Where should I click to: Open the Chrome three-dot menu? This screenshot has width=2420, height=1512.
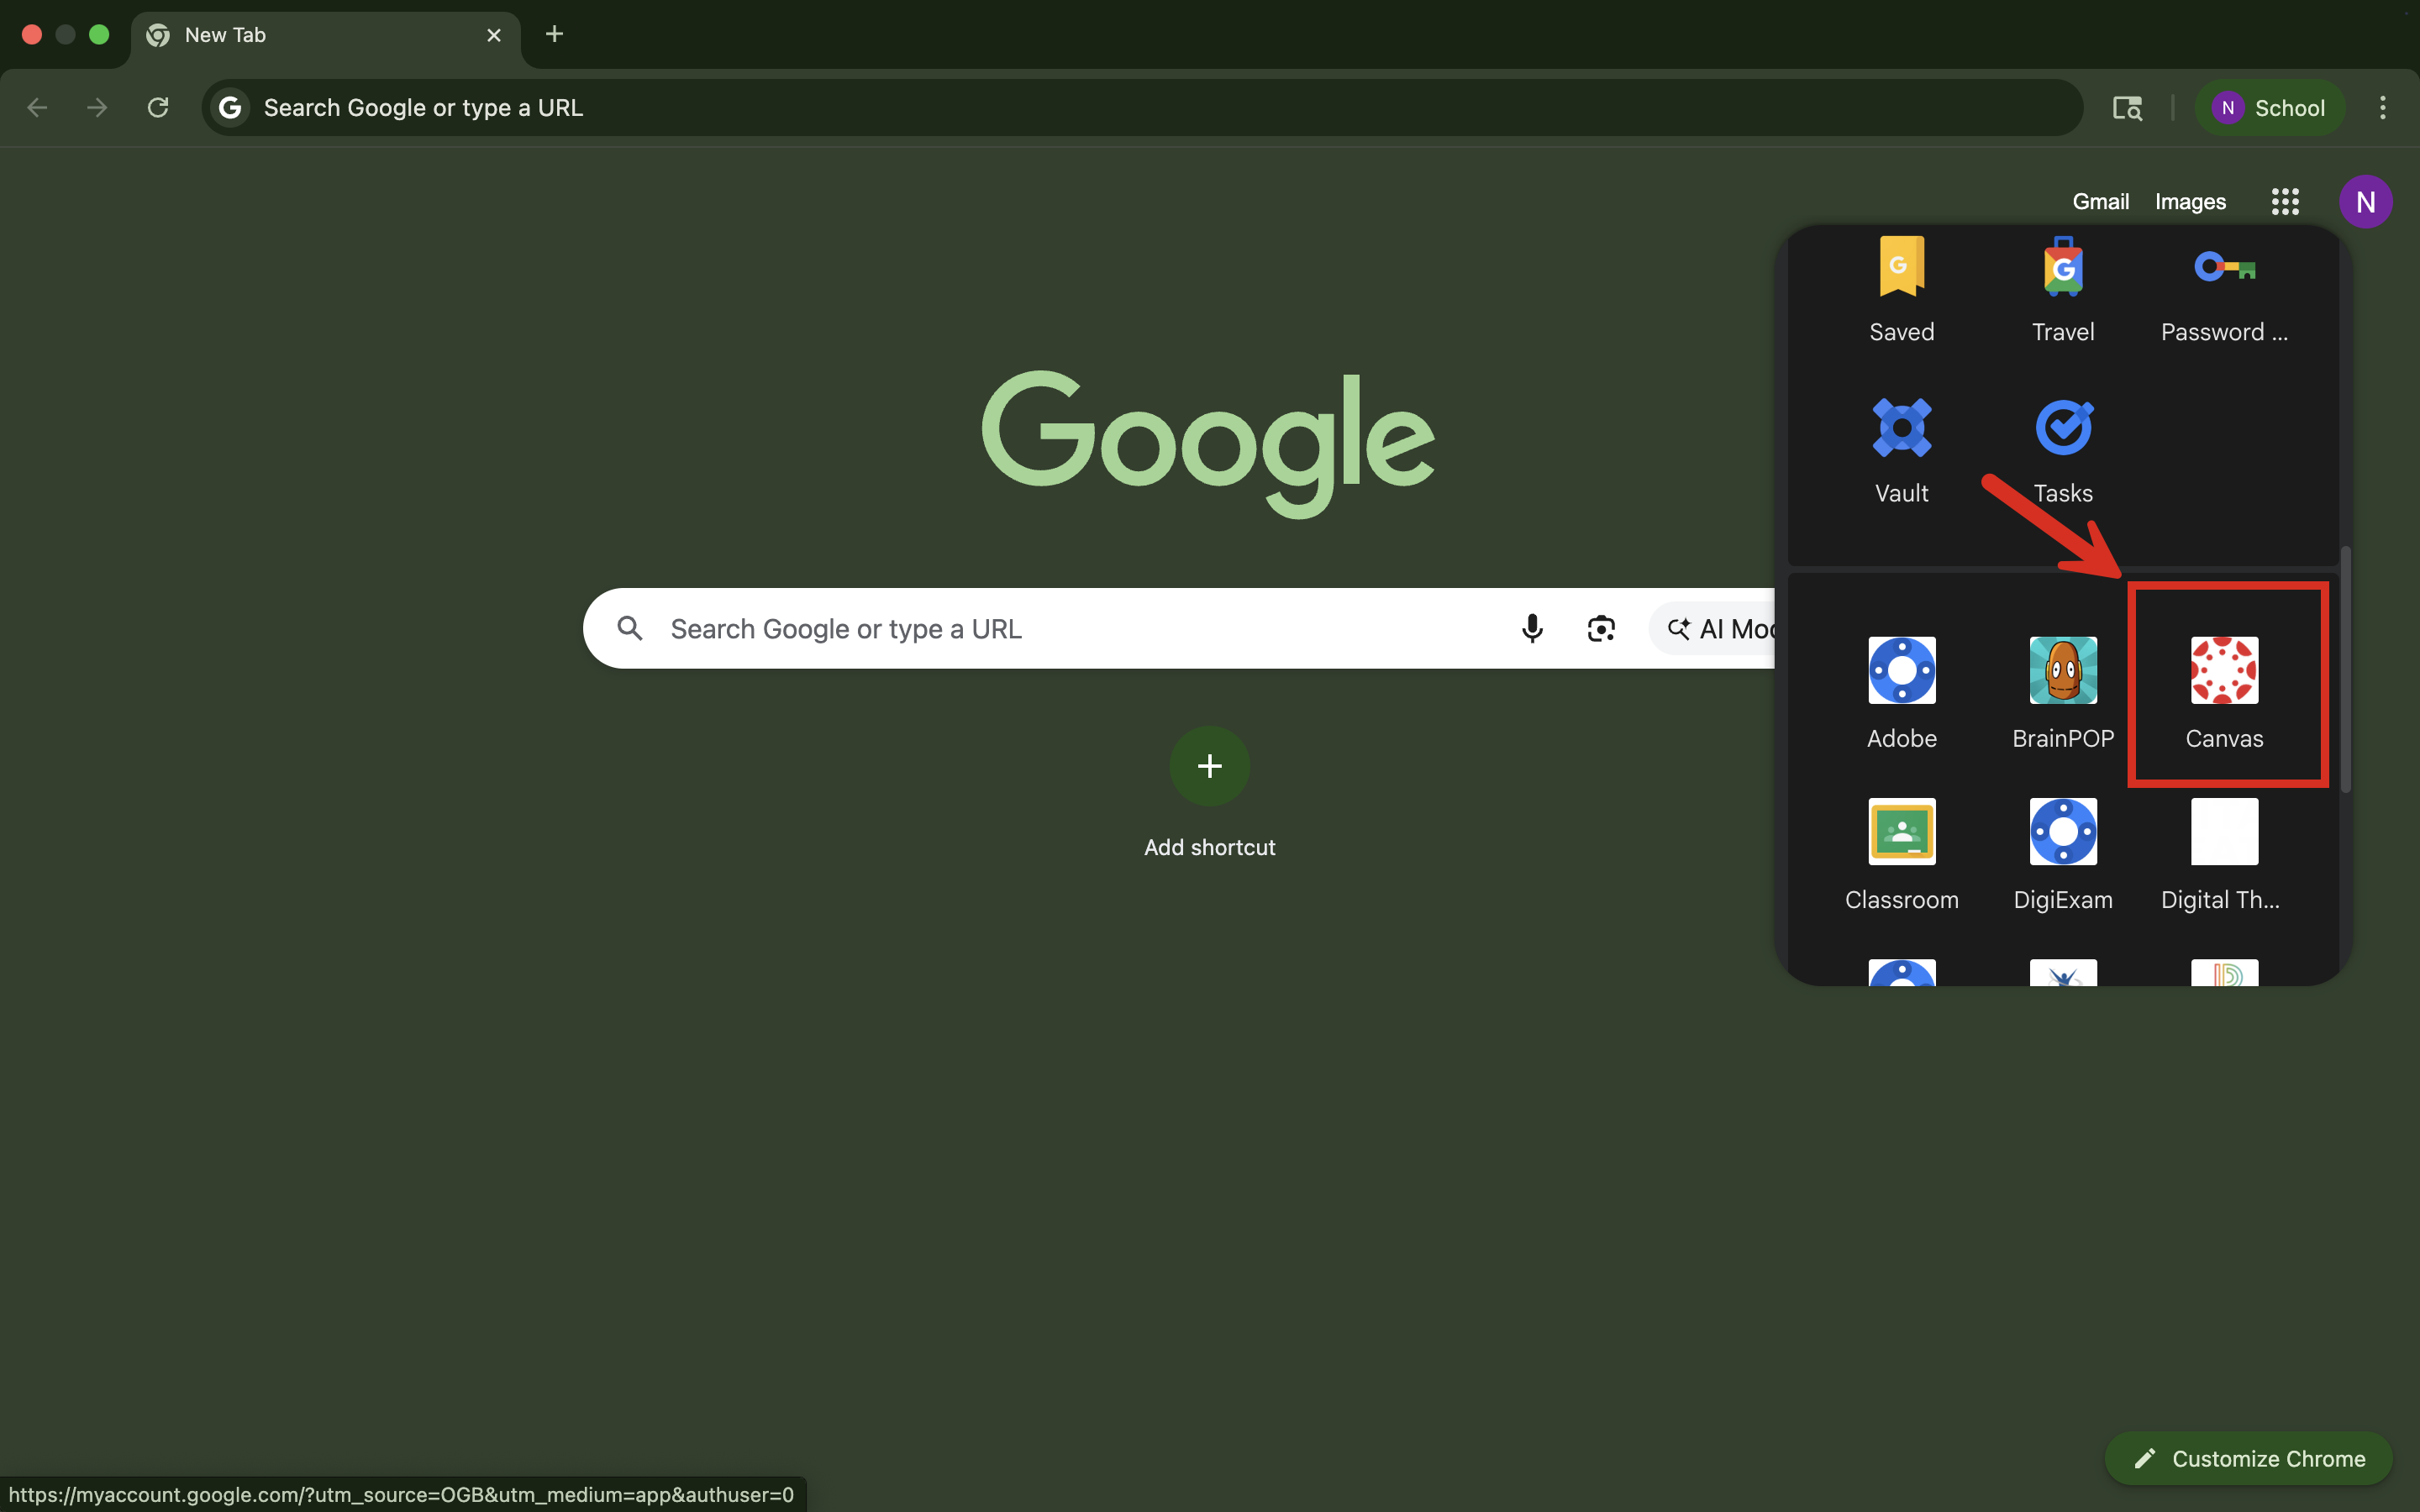coord(2382,108)
